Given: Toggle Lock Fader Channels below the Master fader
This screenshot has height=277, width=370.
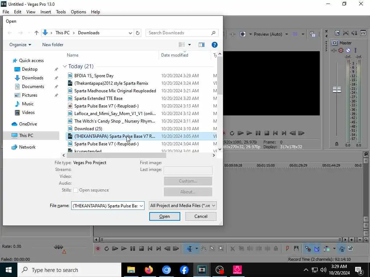Looking at the screenshot, I should click(337, 144).
